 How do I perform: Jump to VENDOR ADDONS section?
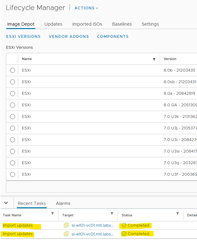[x=69, y=36]
